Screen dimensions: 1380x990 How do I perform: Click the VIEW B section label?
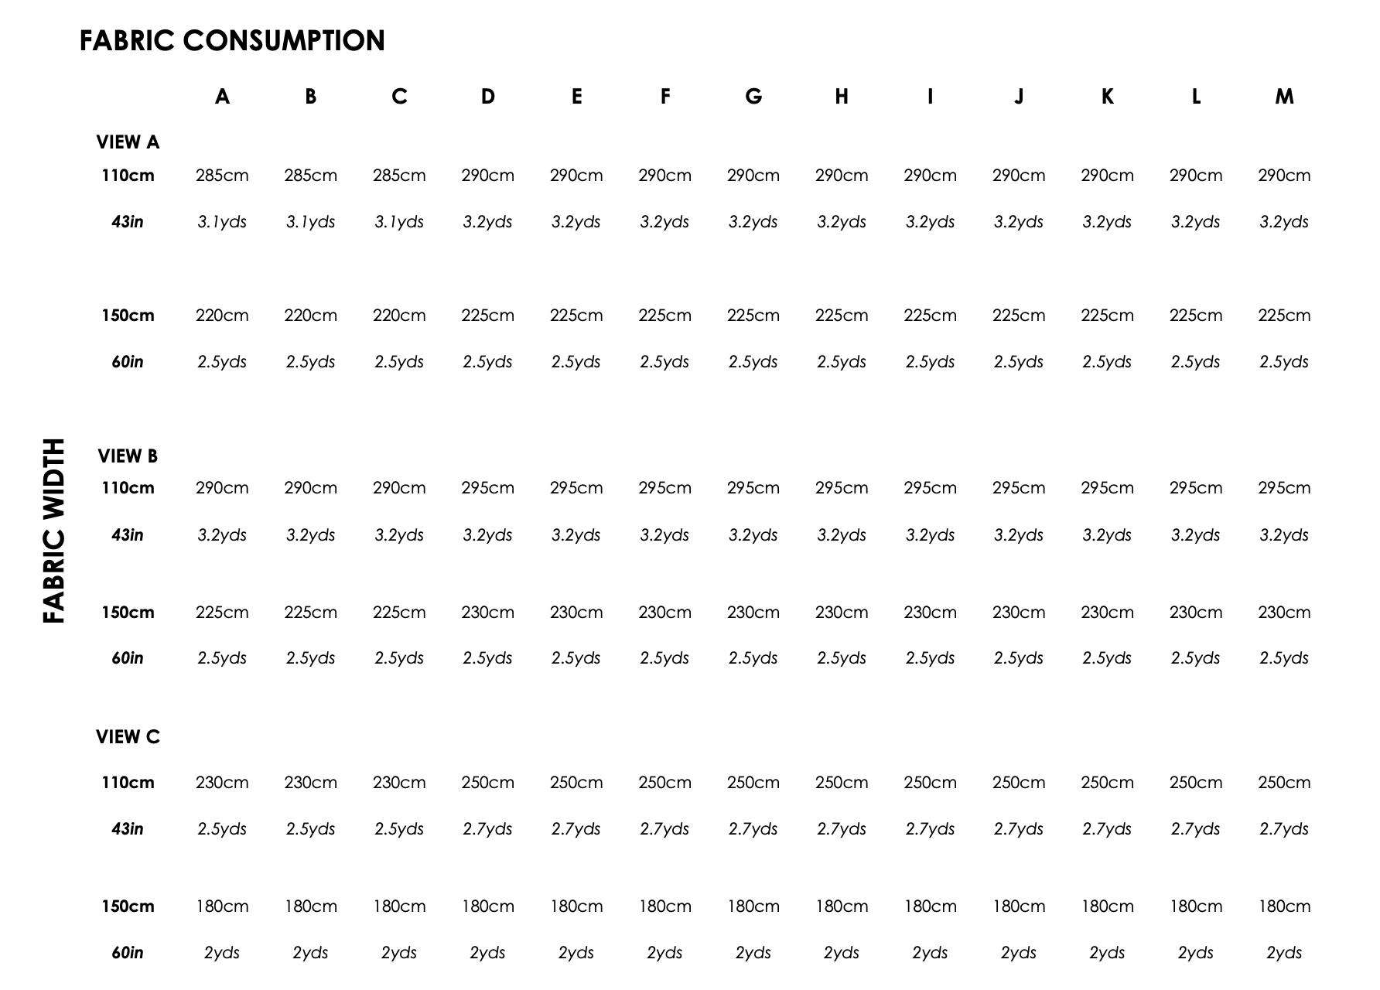click(128, 456)
